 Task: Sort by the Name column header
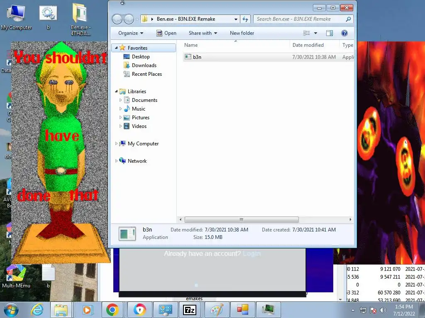point(191,45)
